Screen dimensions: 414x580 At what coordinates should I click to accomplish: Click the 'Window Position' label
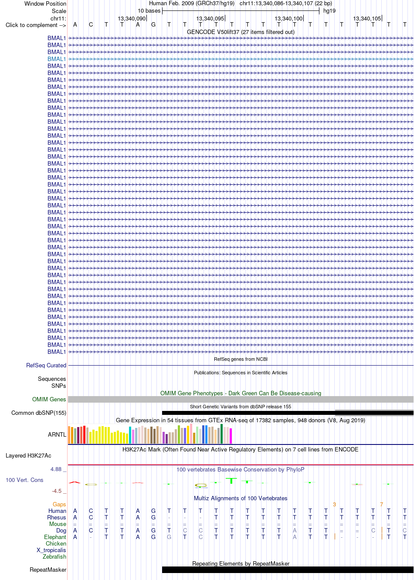click(x=45, y=3)
